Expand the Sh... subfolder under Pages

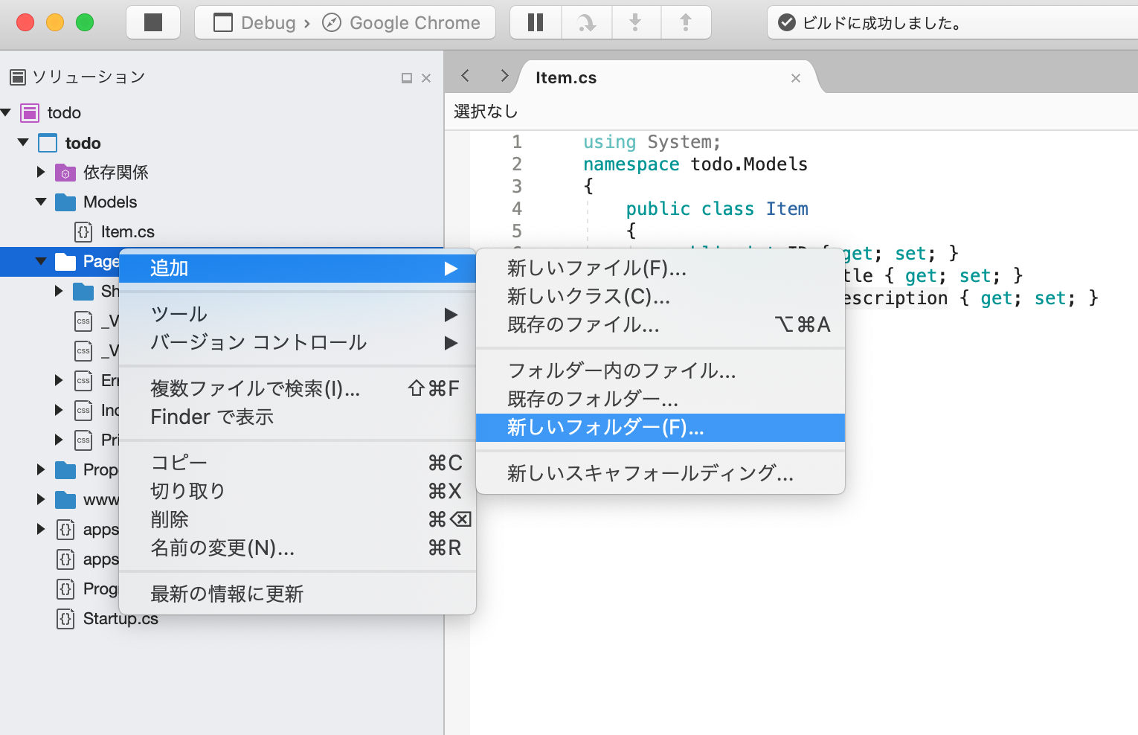click(59, 291)
